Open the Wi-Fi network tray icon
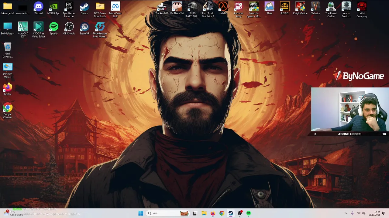This screenshot has width=389, height=218. tap(359, 213)
